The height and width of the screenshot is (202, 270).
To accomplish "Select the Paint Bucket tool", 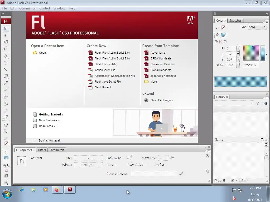I will [x=6, y=104].
